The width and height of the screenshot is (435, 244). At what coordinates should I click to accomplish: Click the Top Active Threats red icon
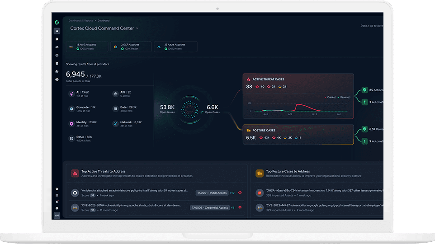[75, 174]
